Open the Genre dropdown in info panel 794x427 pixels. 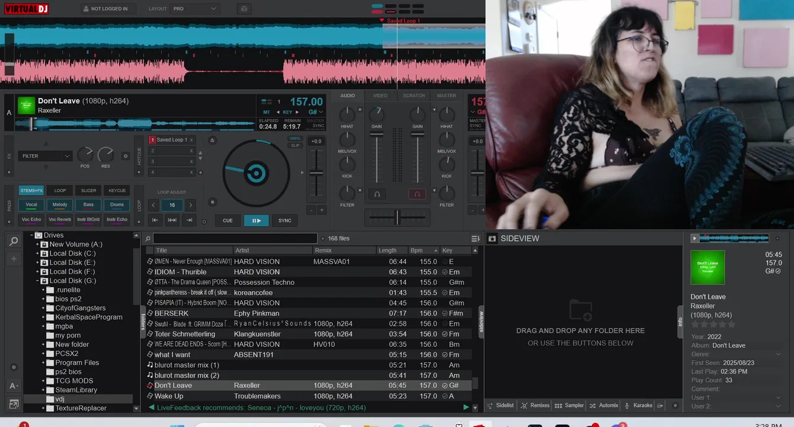tap(779, 354)
